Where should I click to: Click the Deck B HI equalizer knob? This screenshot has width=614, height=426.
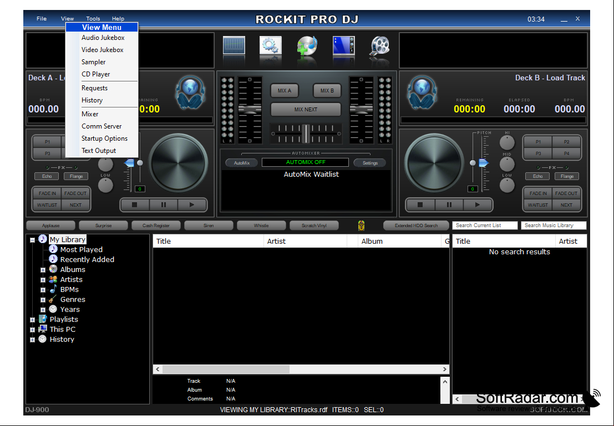[x=507, y=143]
